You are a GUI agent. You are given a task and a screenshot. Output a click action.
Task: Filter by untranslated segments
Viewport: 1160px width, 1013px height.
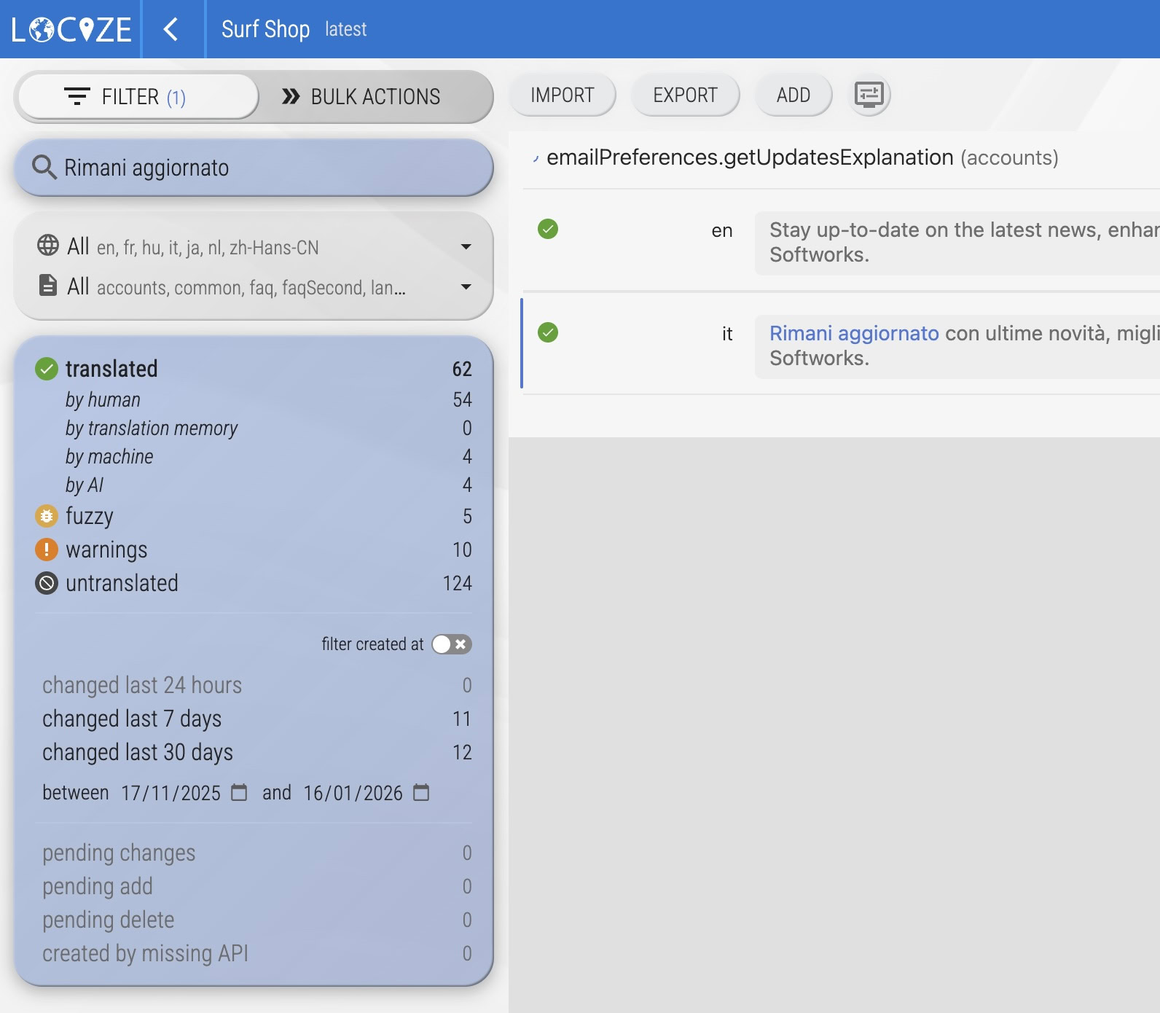pyautogui.click(x=122, y=583)
